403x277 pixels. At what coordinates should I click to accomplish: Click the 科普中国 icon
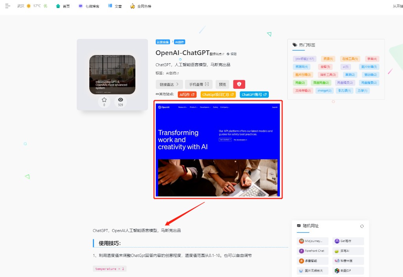(x=337, y=261)
